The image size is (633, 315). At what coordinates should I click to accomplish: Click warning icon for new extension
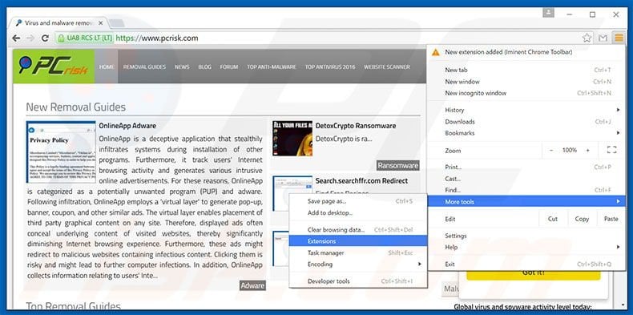pos(435,52)
